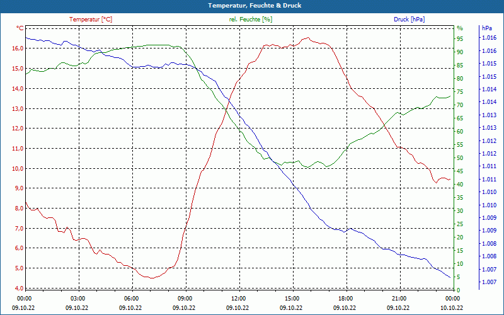Select the green 'rel. Feuchte [%]' legend label
The width and height of the screenshot is (504, 315).
(x=251, y=20)
